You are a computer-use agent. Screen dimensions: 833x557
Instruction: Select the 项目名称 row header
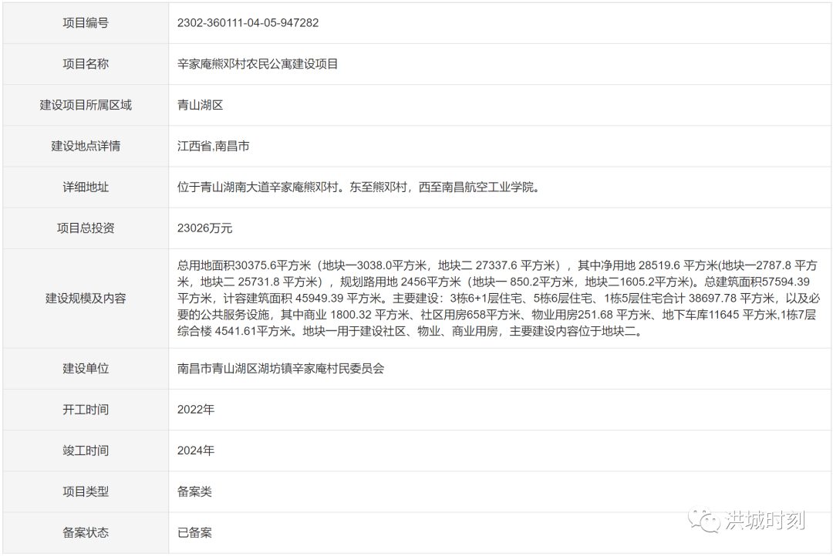click(85, 64)
